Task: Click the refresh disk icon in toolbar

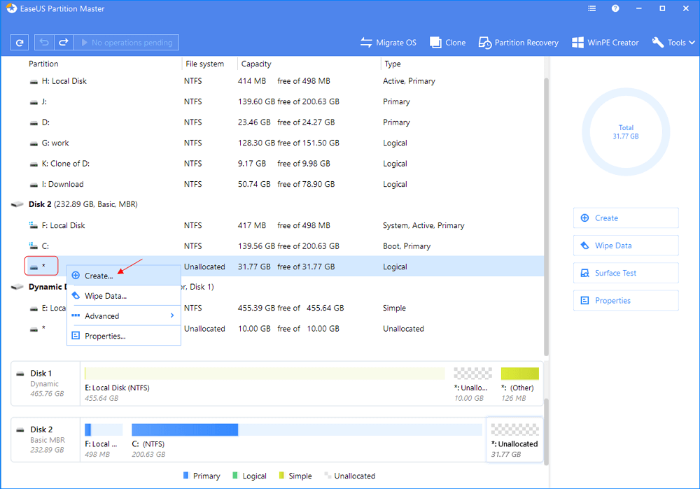Action: coord(19,43)
